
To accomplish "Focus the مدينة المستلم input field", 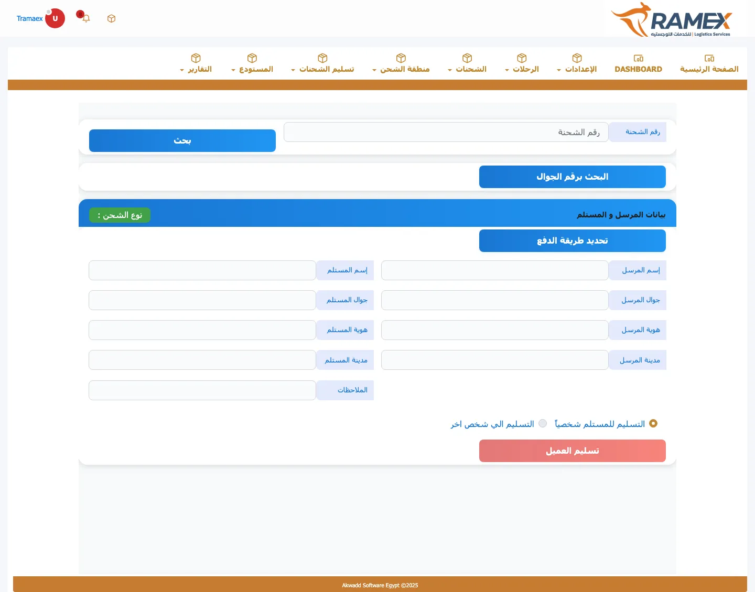I will (202, 360).
